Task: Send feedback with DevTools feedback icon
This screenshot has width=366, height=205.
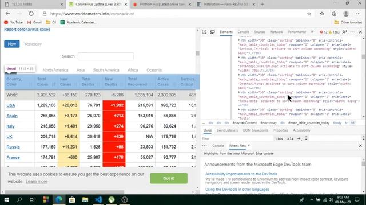Action: click(x=344, y=32)
